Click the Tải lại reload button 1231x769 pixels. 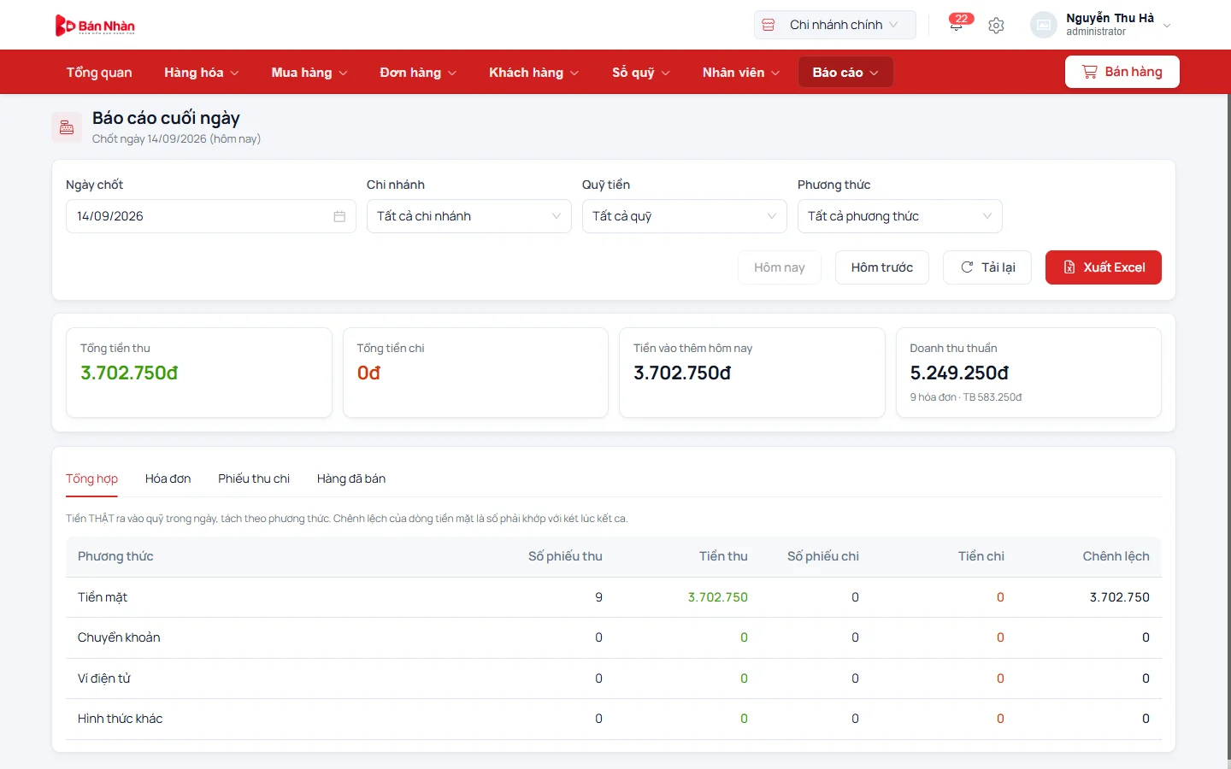(x=987, y=267)
